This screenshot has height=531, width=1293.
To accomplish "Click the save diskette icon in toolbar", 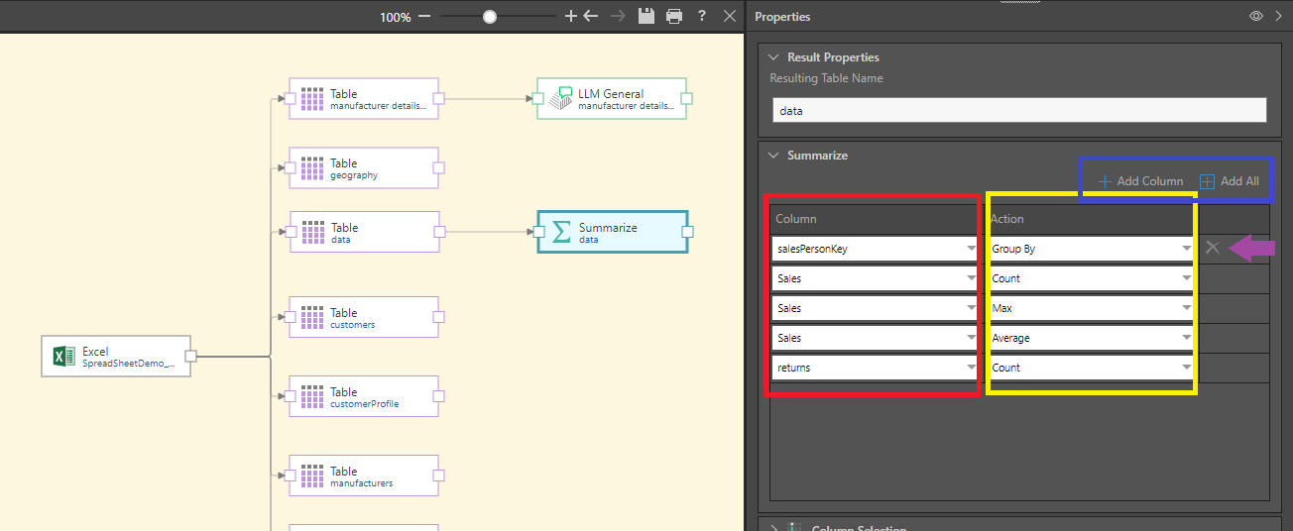I will (646, 16).
